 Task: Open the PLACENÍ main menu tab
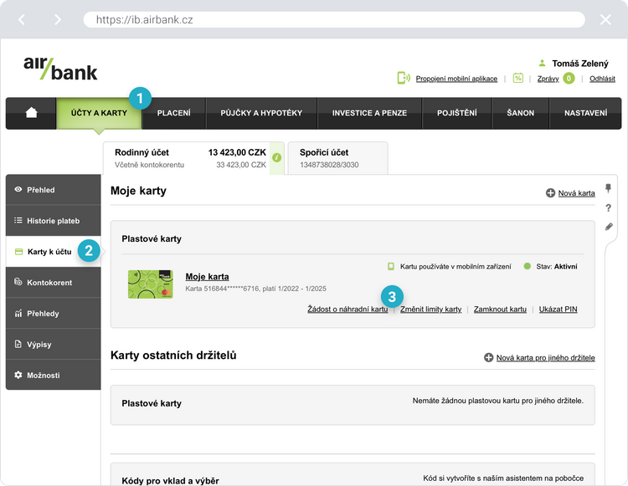174,113
